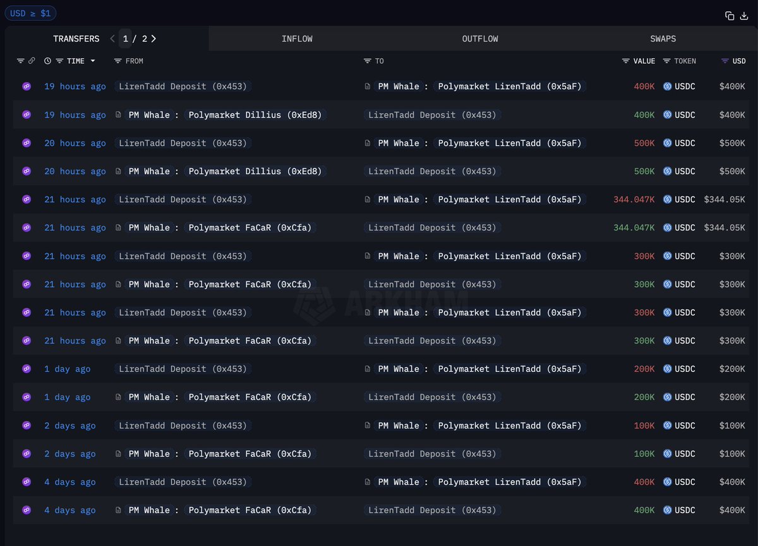Open the TIME sort dropdown arrow

pyautogui.click(x=93, y=61)
